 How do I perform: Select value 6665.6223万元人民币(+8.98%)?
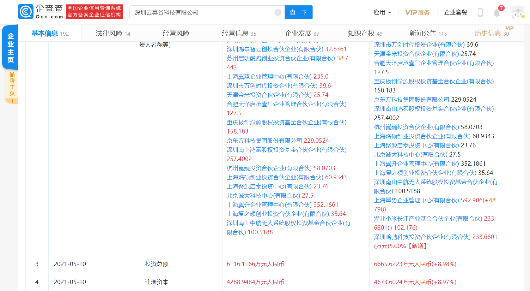click(x=415, y=264)
